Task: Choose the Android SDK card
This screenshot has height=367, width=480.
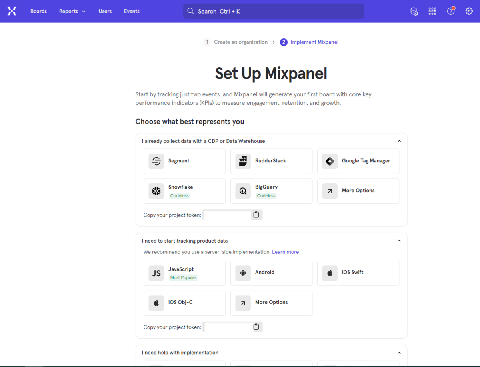Action: click(x=272, y=273)
